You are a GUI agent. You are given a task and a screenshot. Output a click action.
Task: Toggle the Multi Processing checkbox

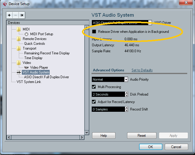pos(94,87)
